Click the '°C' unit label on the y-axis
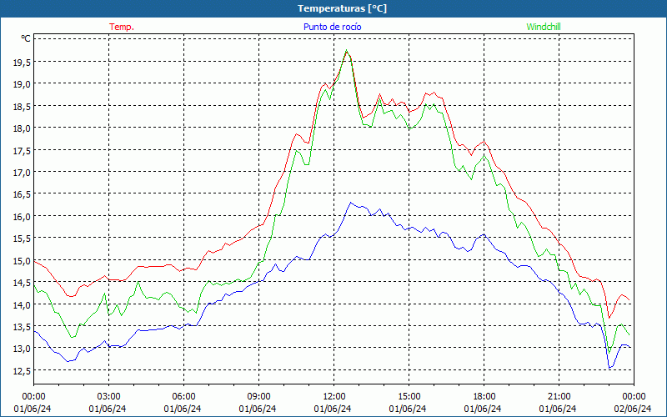Screen dimensions: 667x417 (x=26, y=38)
